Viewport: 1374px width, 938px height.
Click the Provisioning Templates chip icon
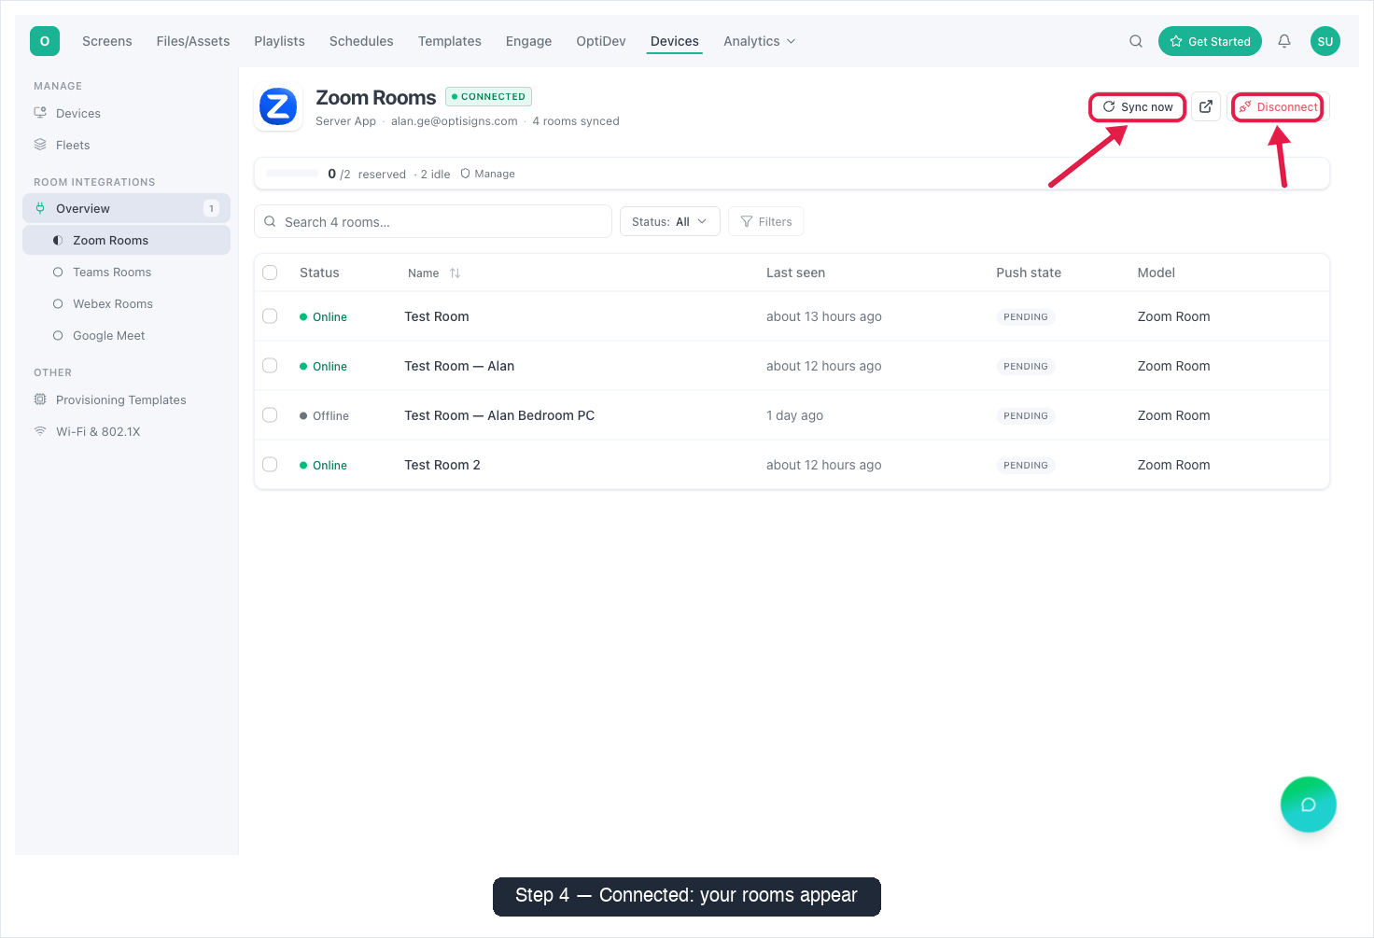pos(40,399)
